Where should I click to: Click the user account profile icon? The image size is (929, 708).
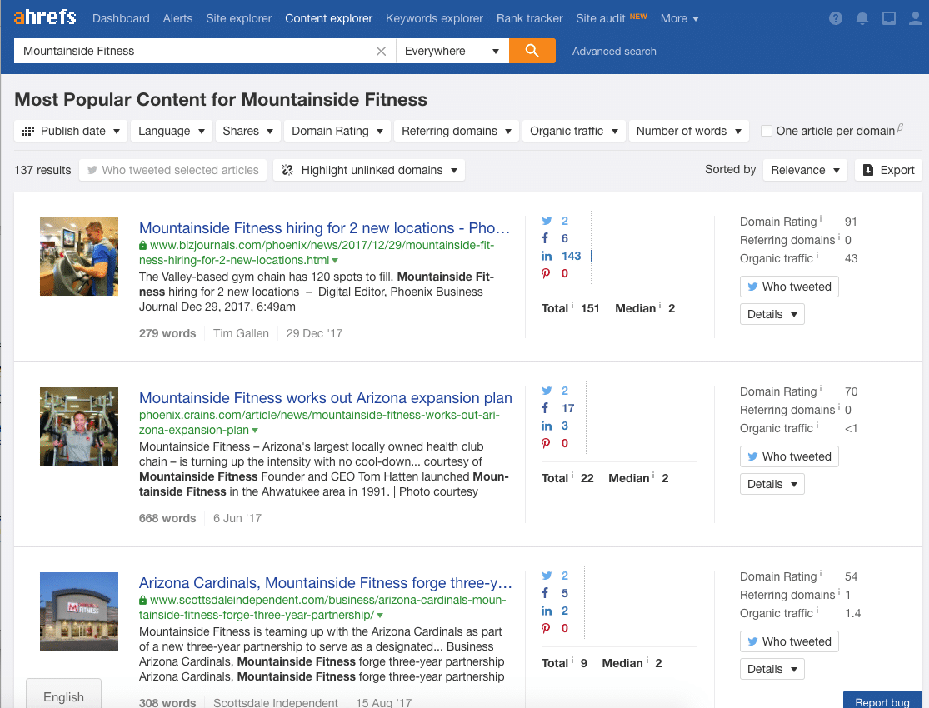point(914,18)
